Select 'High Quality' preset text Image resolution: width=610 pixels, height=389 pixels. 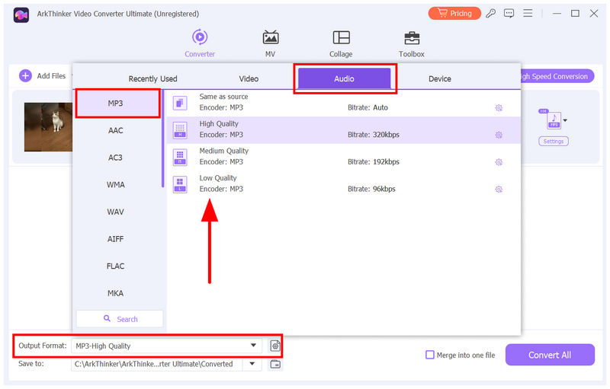click(x=219, y=124)
